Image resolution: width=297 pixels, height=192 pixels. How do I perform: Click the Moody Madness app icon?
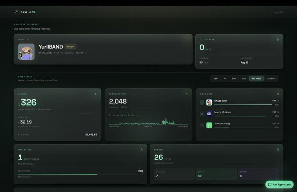pyautogui.click(x=209, y=114)
